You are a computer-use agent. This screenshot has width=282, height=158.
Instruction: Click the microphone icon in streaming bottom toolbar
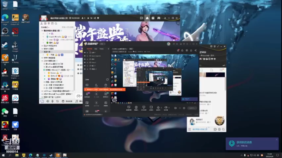[158, 108]
